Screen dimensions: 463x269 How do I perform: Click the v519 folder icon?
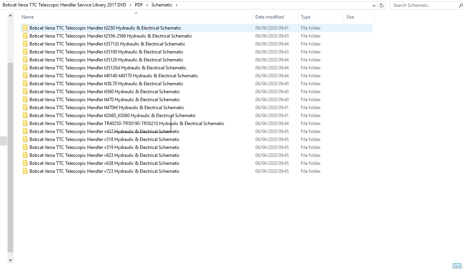[25, 147]
